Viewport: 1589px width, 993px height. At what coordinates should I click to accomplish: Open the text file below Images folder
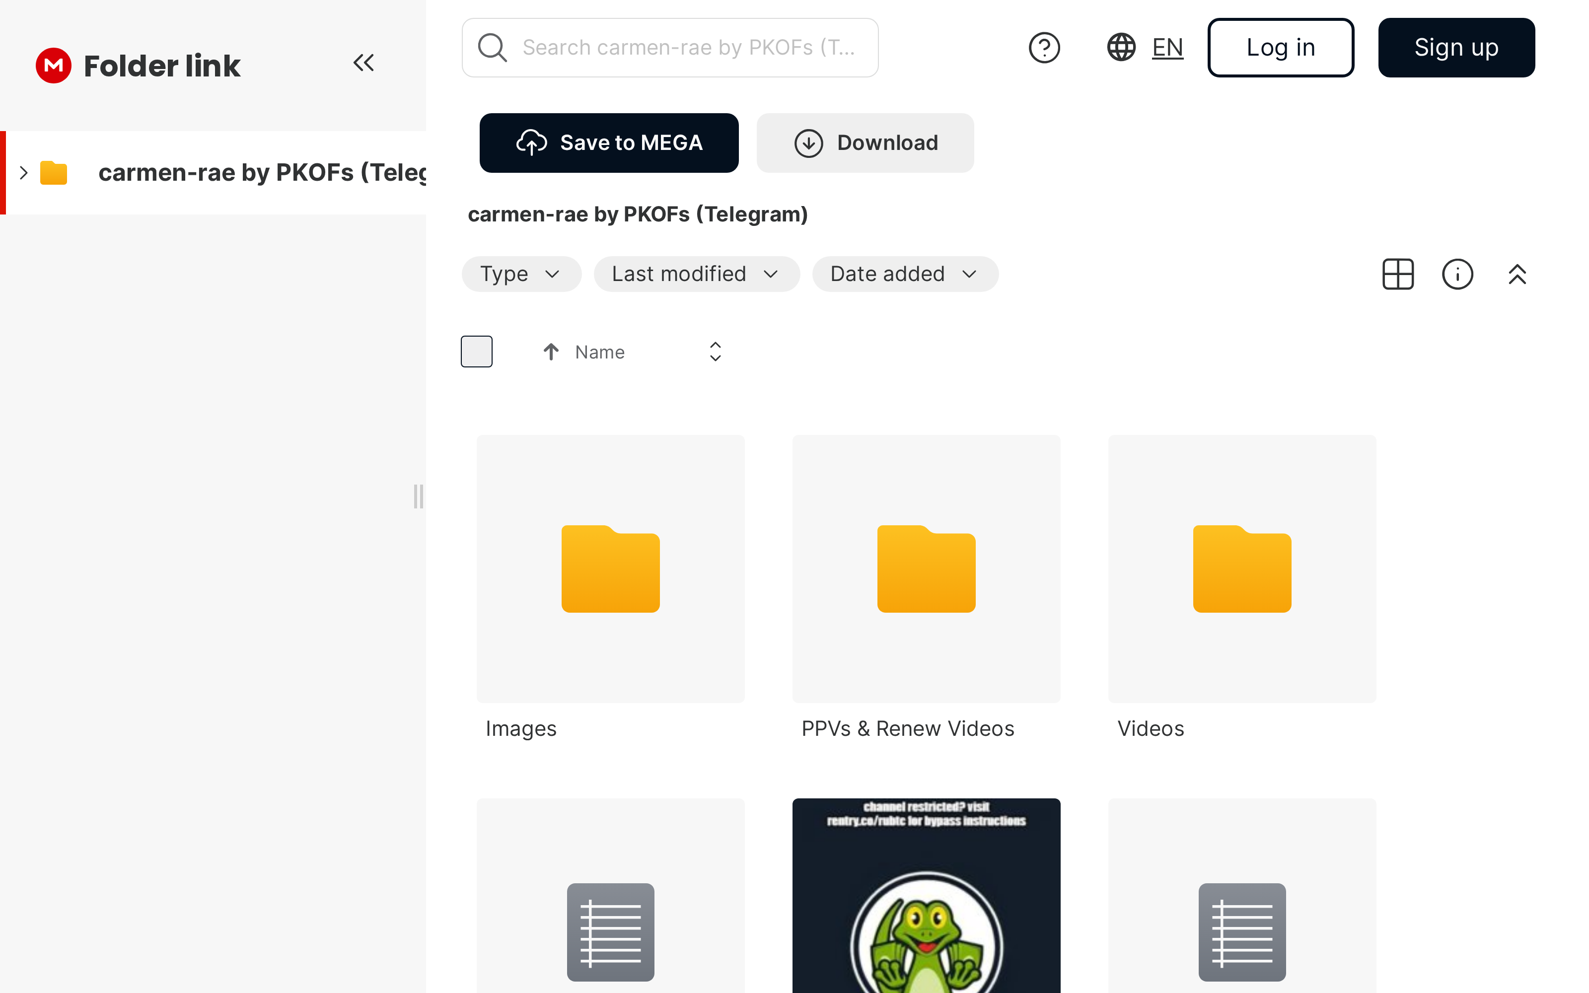[x=611, y=896]
